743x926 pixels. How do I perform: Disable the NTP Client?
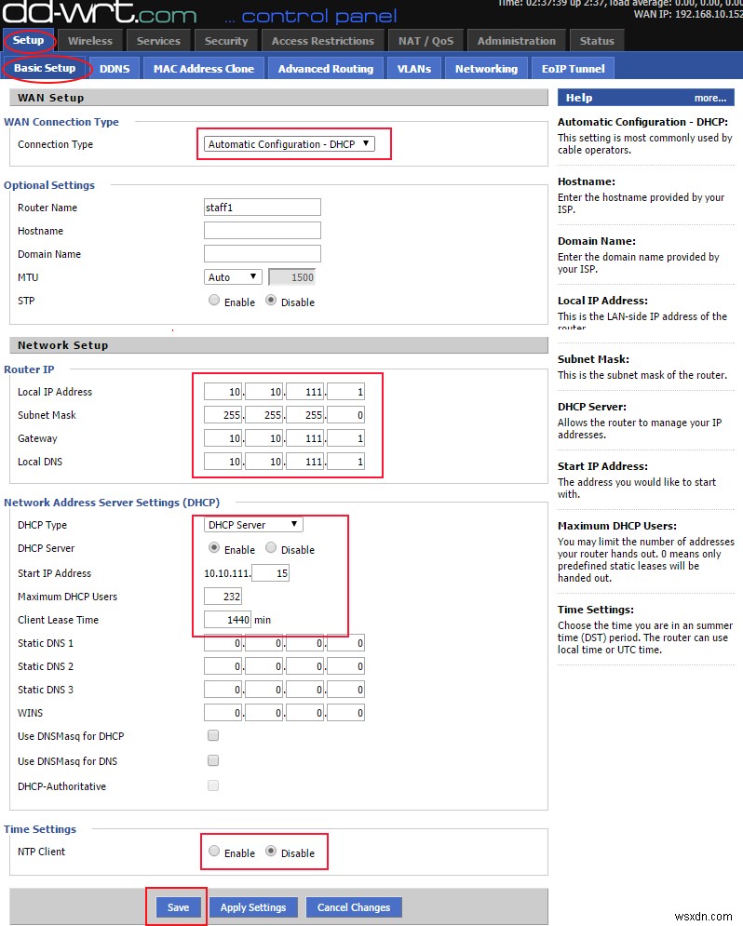[271, 851]
